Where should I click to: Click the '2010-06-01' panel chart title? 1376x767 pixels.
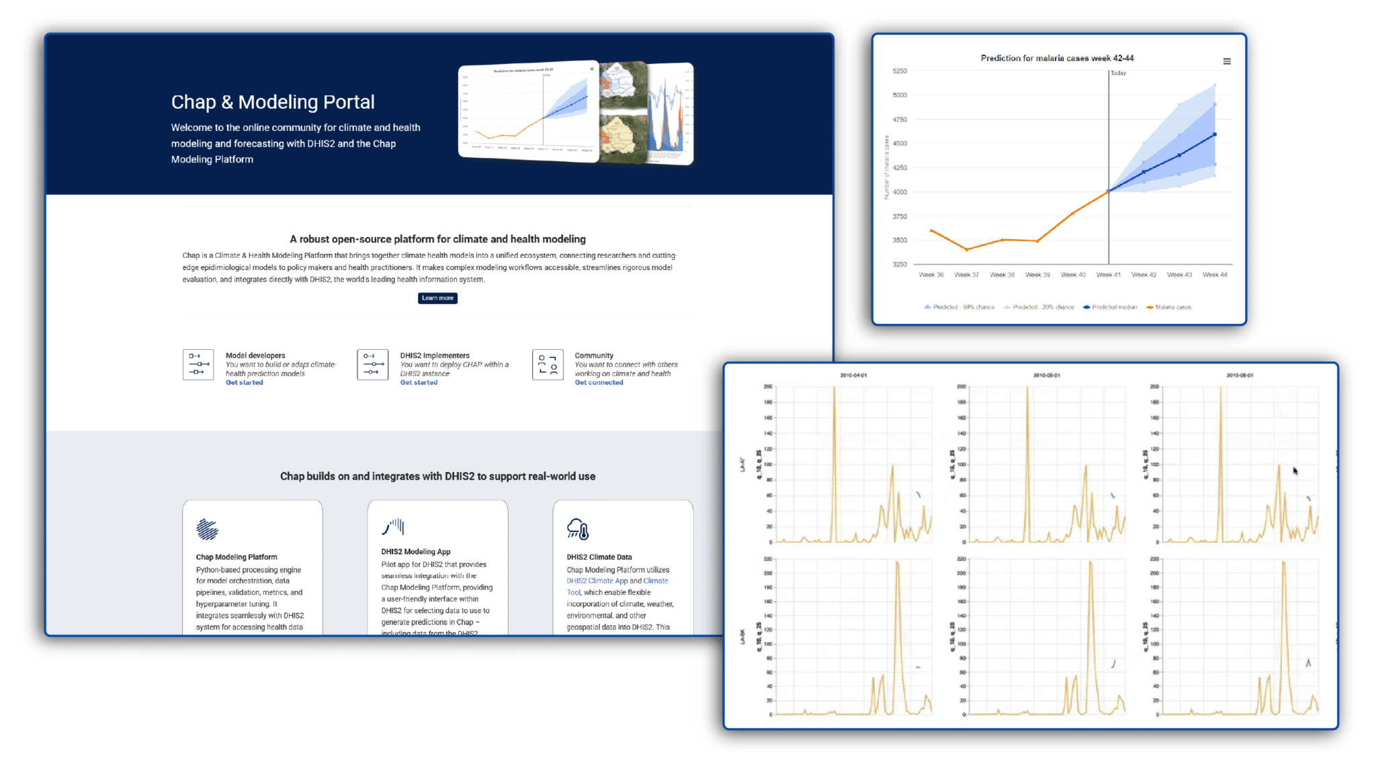click(1240, 375)
